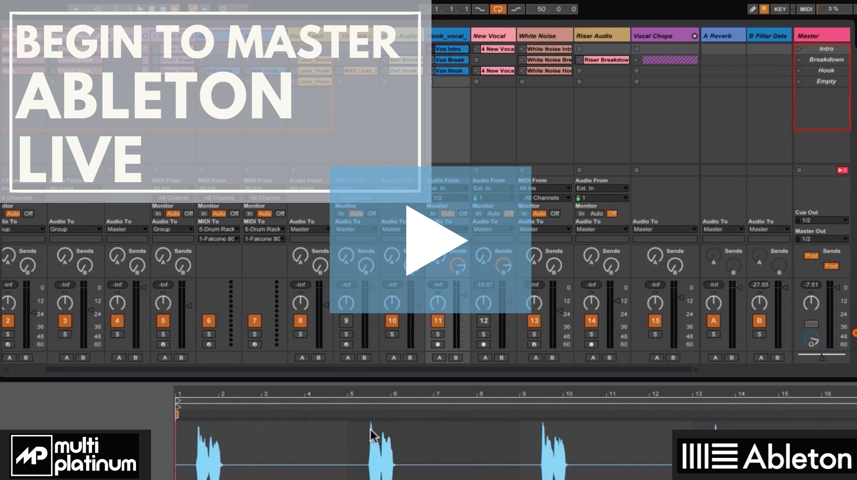Viewport: 857px width, 480px height.
Task: Launch the White Noise Hook clip
Action: pos(522,71)
